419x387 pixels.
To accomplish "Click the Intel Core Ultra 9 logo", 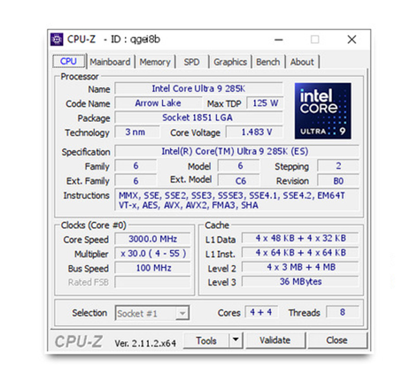I will [x=323, y=111].
